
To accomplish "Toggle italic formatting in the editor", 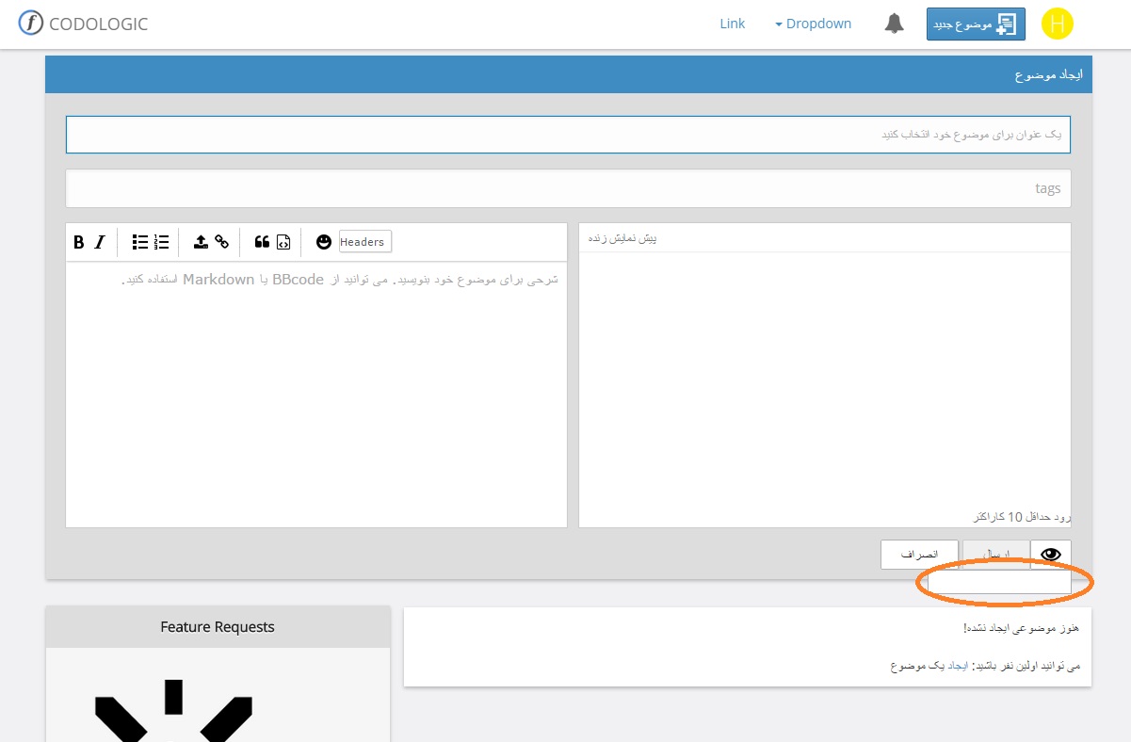I will 100,242.
